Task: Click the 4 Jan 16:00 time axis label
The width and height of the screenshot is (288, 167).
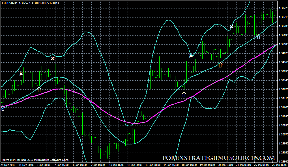Action: click(62, 165)
